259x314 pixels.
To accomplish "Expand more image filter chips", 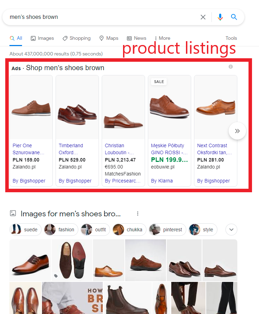I will tap(231, 230).
